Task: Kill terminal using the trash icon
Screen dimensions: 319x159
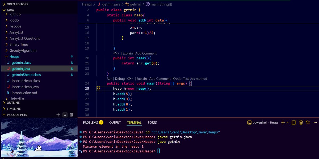Action: coord(301,123)
